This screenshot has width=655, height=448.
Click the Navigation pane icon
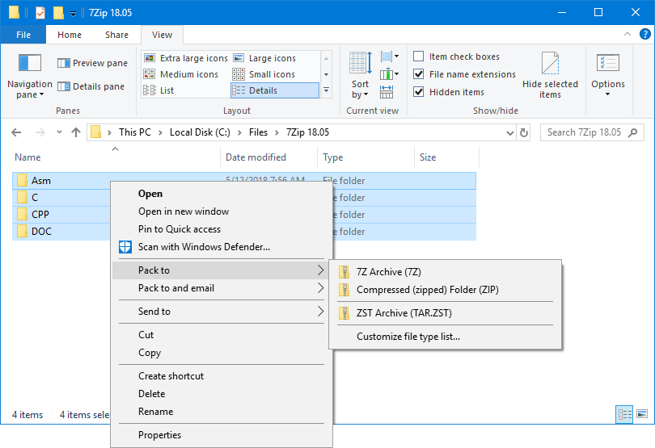click(30, 63)
